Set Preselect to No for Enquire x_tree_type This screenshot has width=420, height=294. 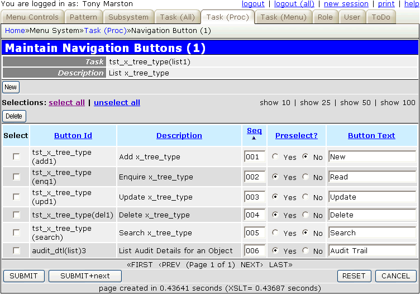pyautogui.click(x=305, y=177)
